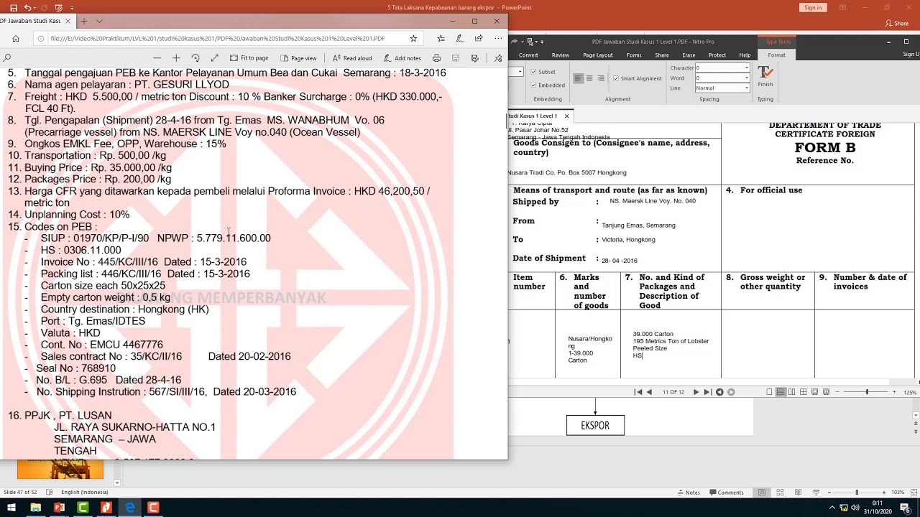Adjust Nitro zoom slider
920x517 pixels.
tap(867, 392)
